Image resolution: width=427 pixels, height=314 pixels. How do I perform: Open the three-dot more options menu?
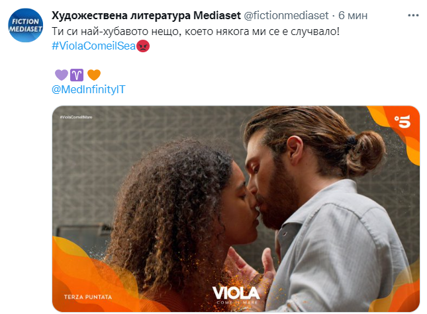tap(413, 15)
